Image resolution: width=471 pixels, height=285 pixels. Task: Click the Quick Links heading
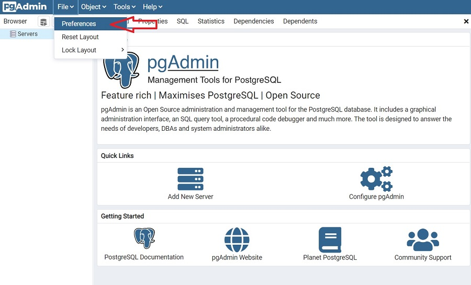click(117, 156)
